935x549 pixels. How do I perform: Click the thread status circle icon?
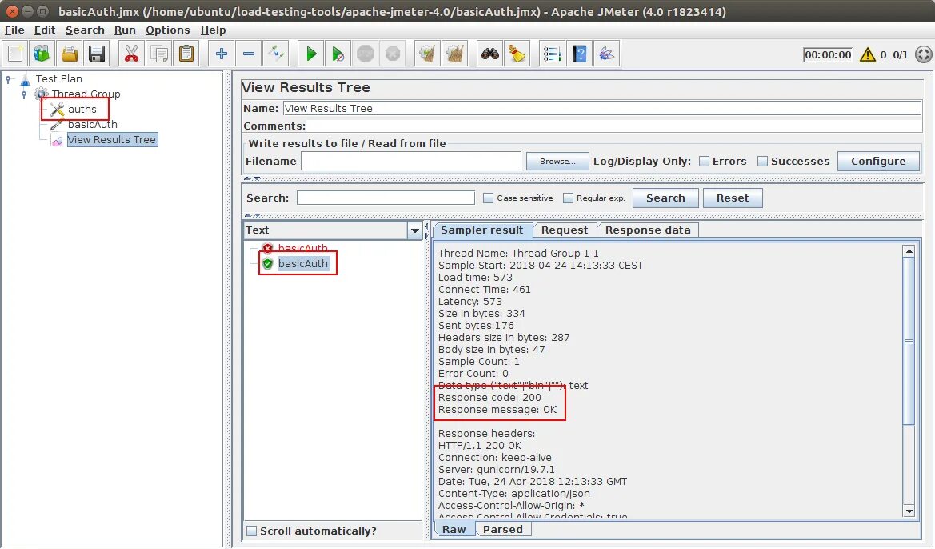(923, 55)
